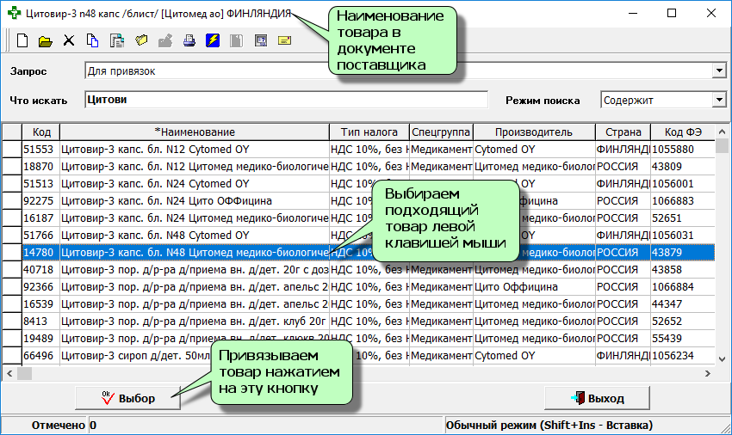The width and height of the screenshot is (732, 435).
Task: Click the paste clipboard toolbar icon
Action: point(117,40)
